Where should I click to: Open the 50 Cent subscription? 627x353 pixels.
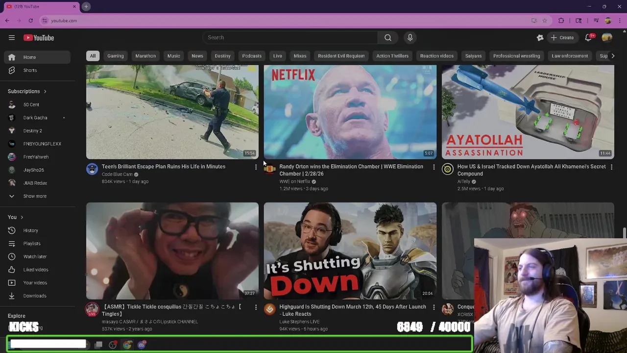(x=37, y=104)
